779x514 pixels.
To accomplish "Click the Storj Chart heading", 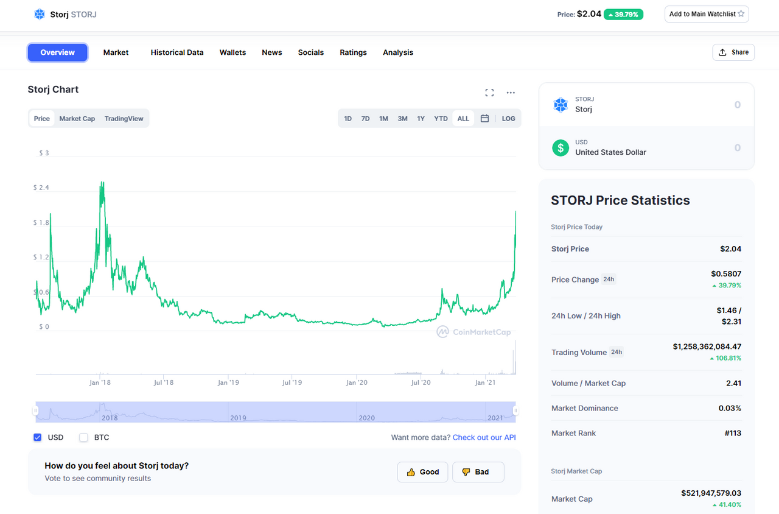I will pyautogui.click(x=53, y=90).
